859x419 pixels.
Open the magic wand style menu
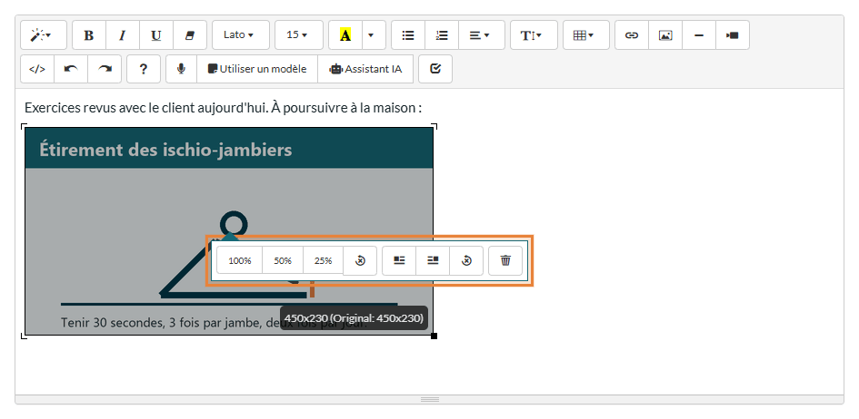click(x=44, y=35)
